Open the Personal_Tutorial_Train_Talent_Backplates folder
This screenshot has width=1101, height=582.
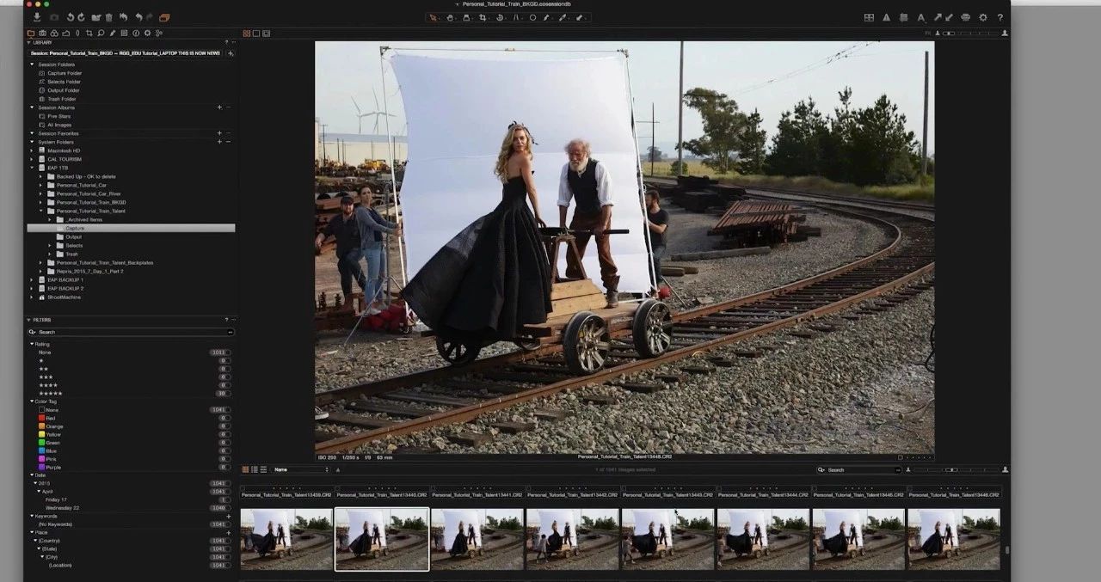[x=105, y=262]
